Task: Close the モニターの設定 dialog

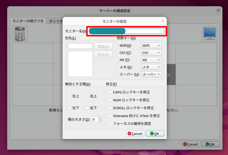Action: point(163,21)
